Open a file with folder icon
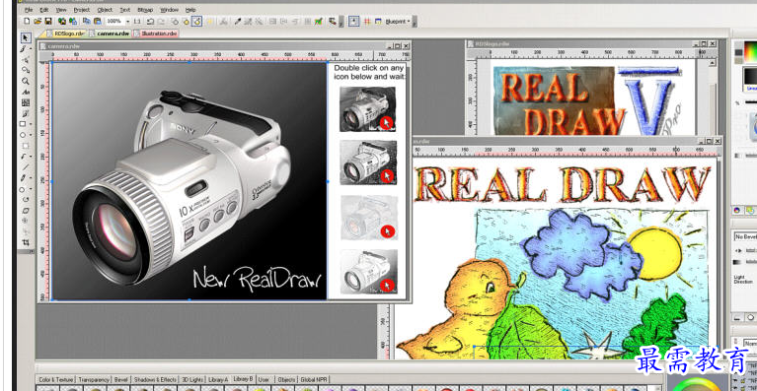 pos(38,22)
